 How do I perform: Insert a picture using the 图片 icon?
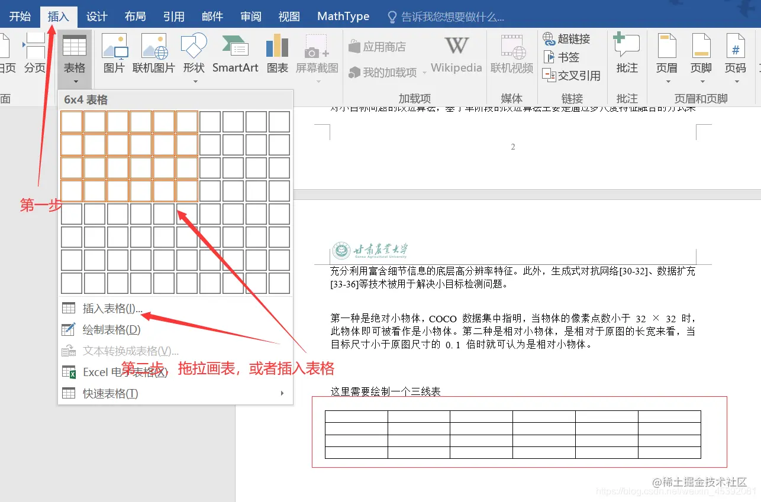pos(115,54)
